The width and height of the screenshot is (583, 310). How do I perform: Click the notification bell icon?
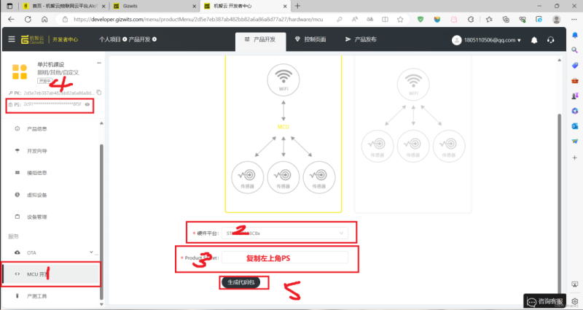[535, 39]
